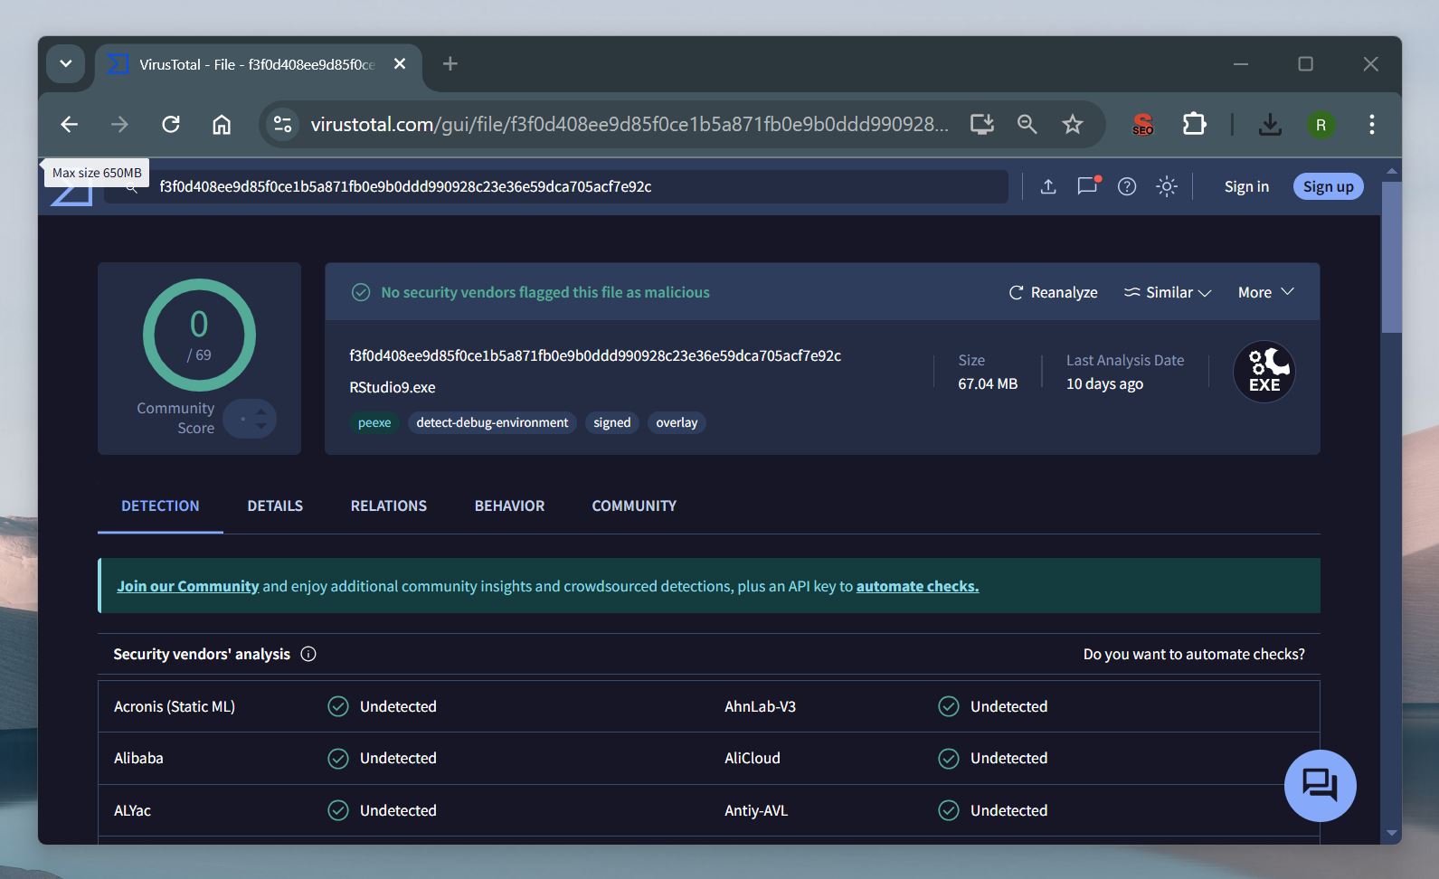View site information icon in address bar
Image resolution: width=1439 pixels, height=879 pixels.
click(x=283, y=125)
